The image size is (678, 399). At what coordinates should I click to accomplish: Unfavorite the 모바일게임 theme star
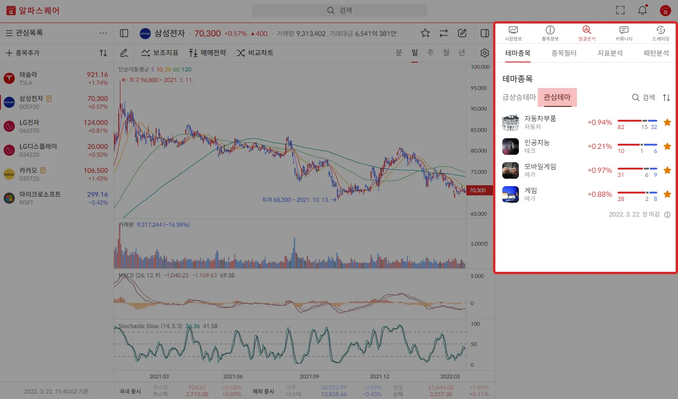point(667,170)
